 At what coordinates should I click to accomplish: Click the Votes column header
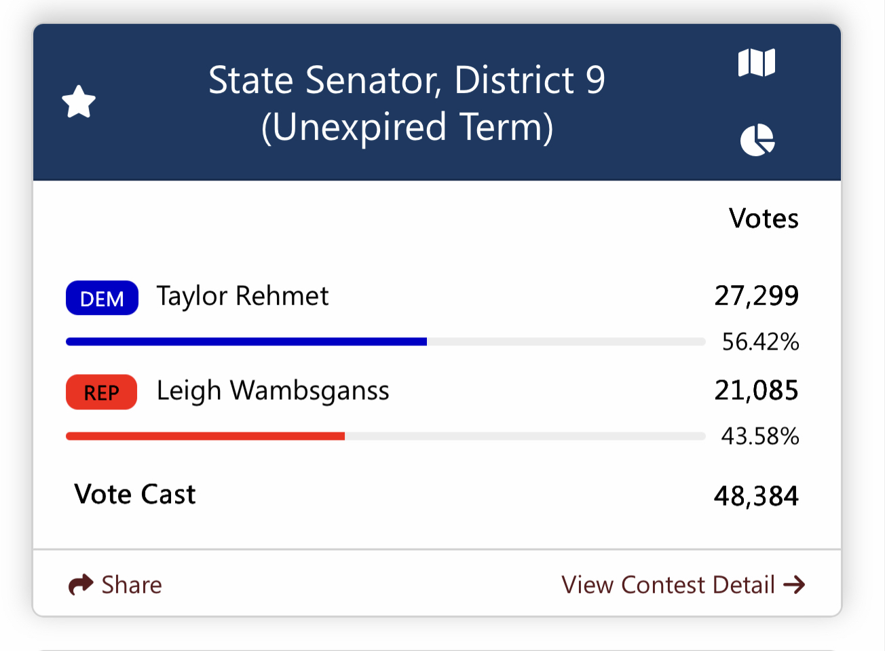coord(764,219)
